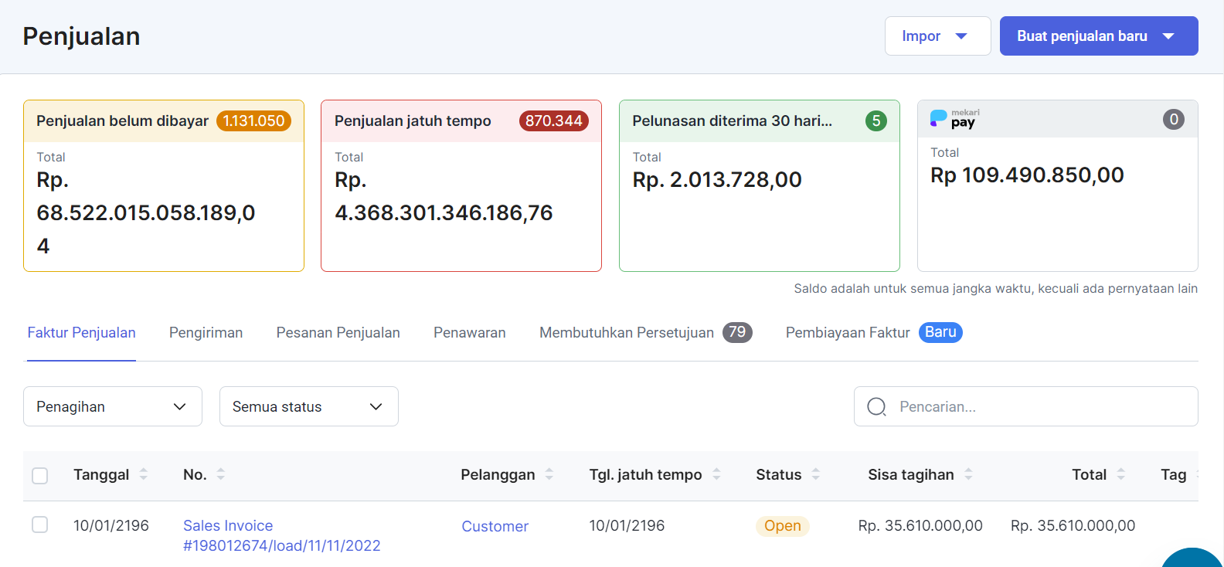Viewport: 1224px width, 567px height.
Task: Switch to Pesanan Penjualan tab
Action: pyautogui.click(x=338, y=333)
